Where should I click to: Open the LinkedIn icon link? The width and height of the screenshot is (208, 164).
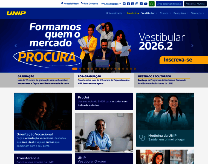tap(132, 4)
